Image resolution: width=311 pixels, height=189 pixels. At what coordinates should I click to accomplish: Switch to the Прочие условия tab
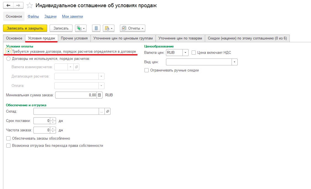click(x=74, y=38)
